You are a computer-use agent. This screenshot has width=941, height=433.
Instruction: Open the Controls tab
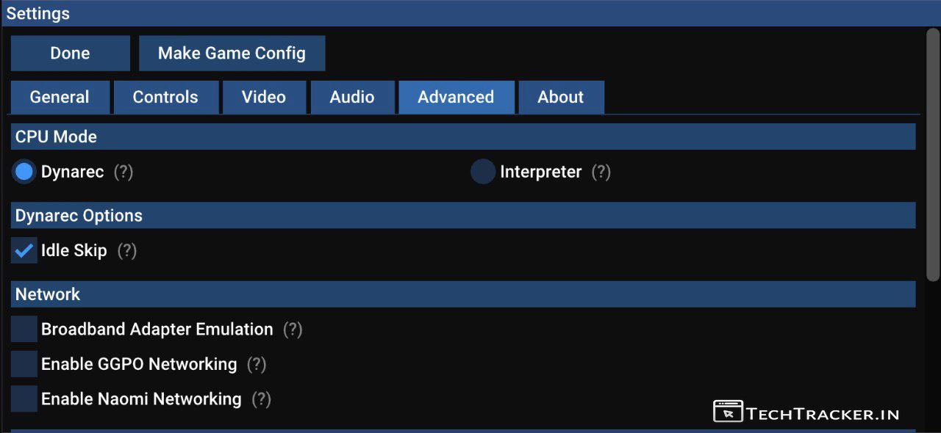pos(165,98)
